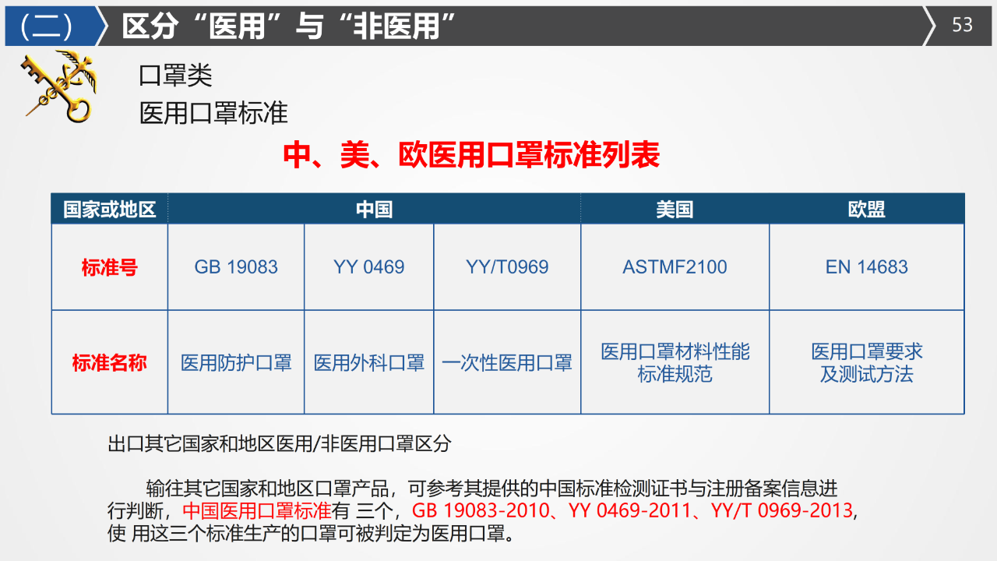Click the red 标准名称 row label
Image resolution: width=997 pixels, height=561 pixels.
(110, 362)
